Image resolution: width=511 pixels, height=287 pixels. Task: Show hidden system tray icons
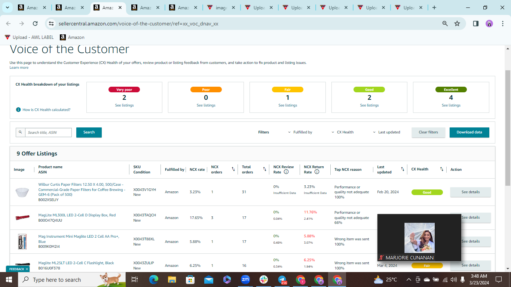[x=409, y=280]
